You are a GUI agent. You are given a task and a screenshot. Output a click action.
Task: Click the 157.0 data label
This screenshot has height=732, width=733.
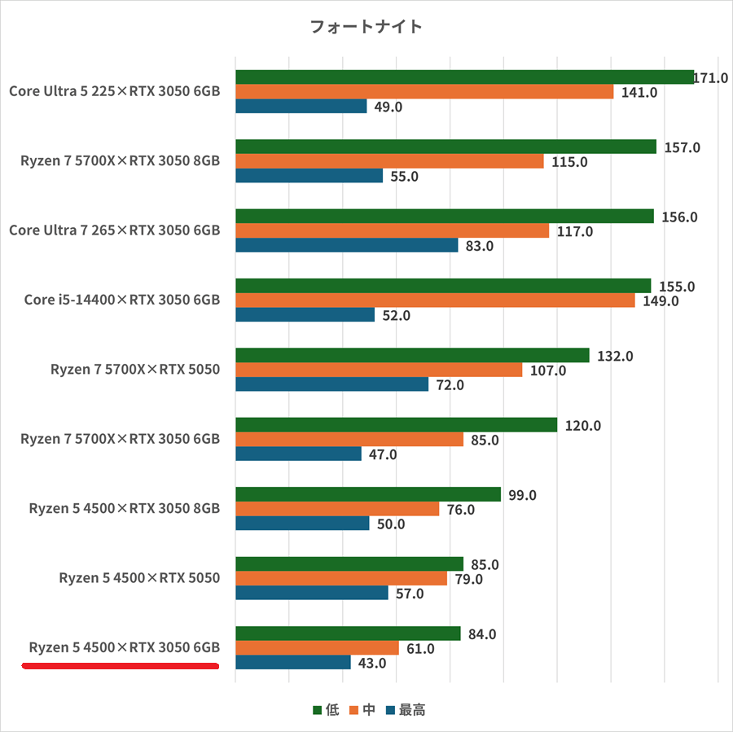click(683, 147)
